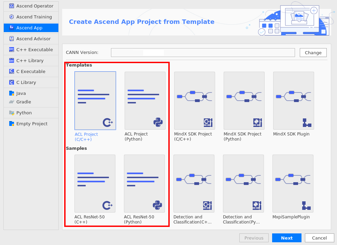Image resolution: width=337 pixels, height=245 pixels.
Task: Click inside the CANN Version field
Action: point(203,53)
